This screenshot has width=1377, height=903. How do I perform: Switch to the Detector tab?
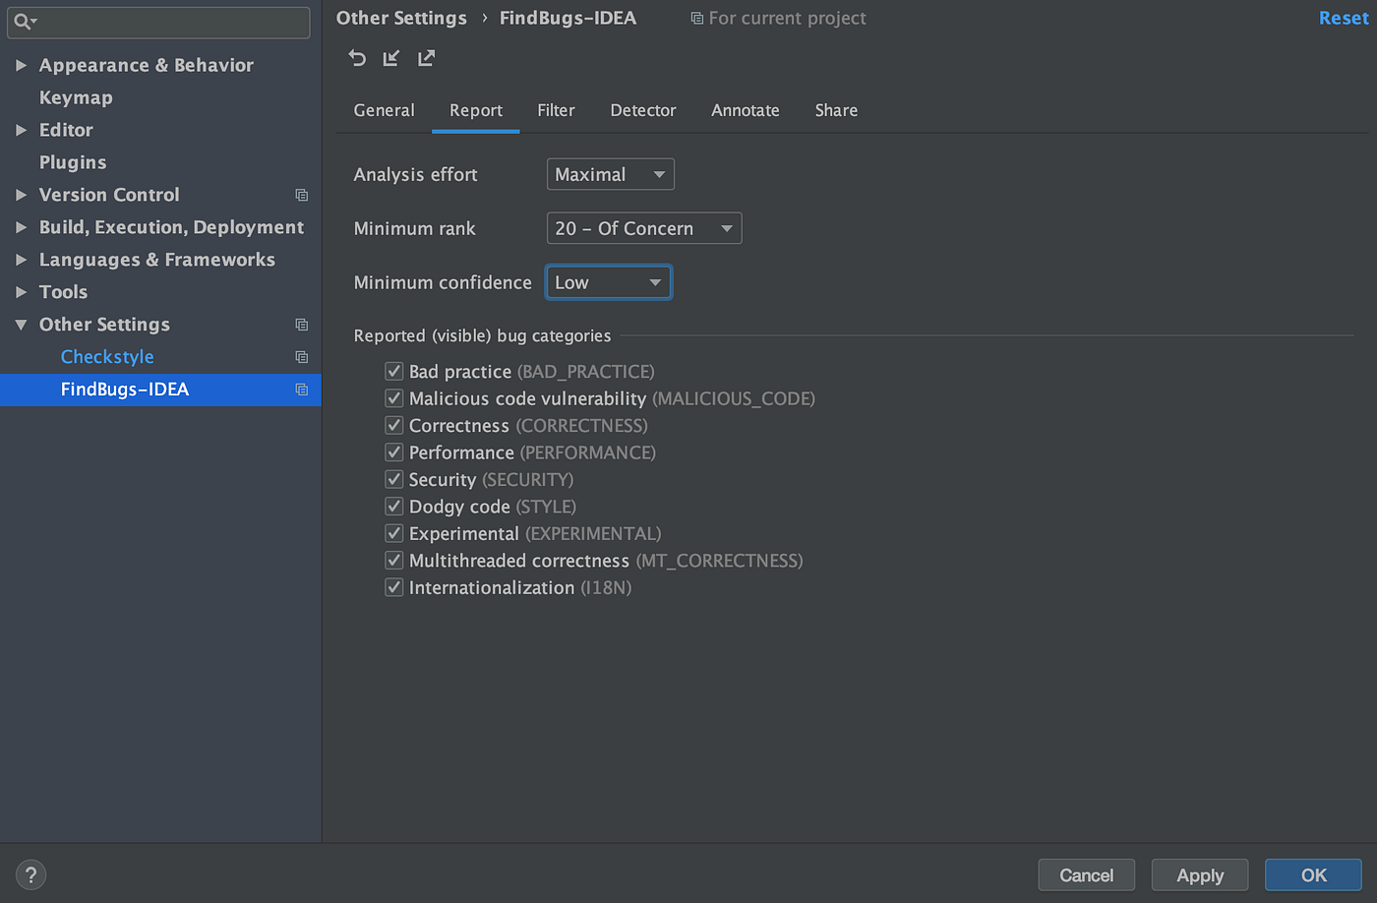642,110
